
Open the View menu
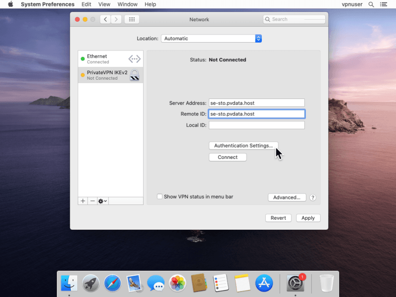pyautogui.click(x=104, y=4)
